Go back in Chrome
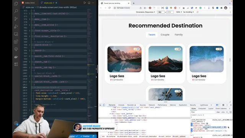This screenshot has width=245, height=138. click(101, 8)
